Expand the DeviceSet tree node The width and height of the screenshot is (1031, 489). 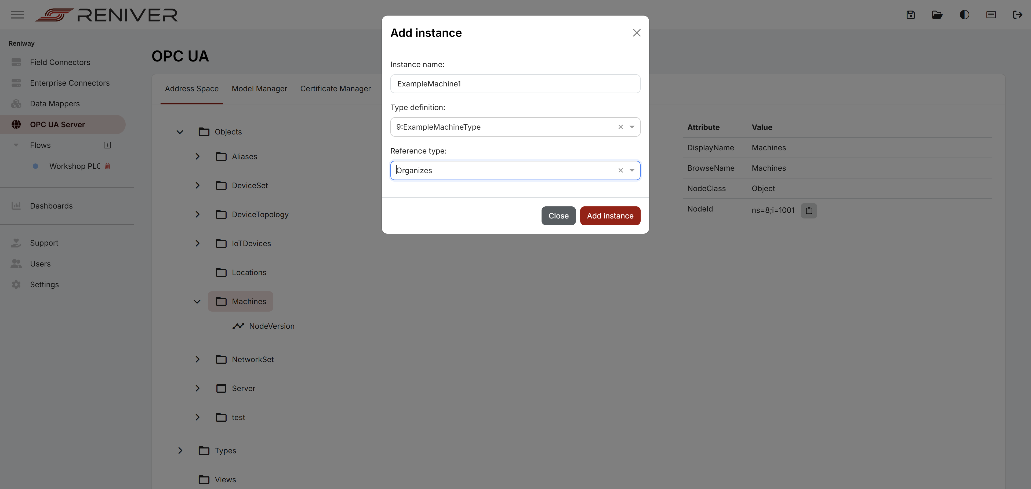(x=197, y=185)
